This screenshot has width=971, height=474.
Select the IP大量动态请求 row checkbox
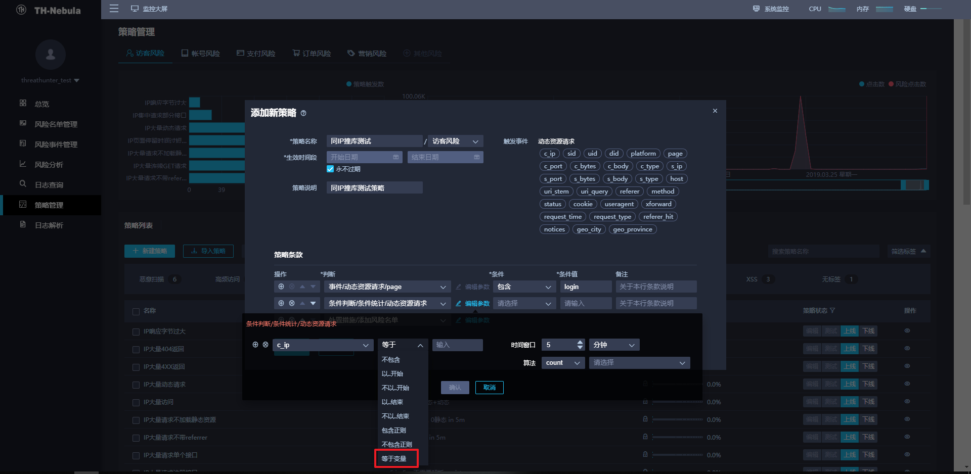(x=136, y=385)
